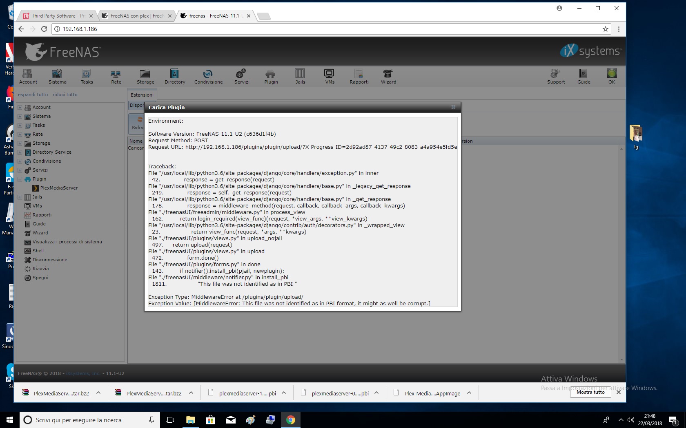This screenshot has height=428, width=686.
Task: Select the freenas - FreeNAS-11.1 browser tab
Action: click(x=216, y=16)
